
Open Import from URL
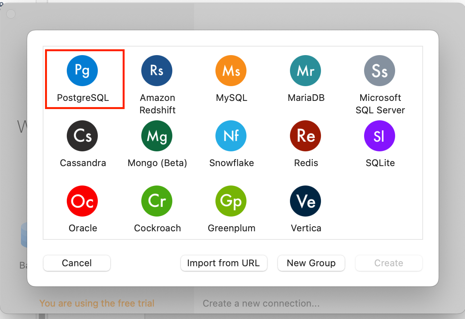pyautogui.click(x=224, y=263)
